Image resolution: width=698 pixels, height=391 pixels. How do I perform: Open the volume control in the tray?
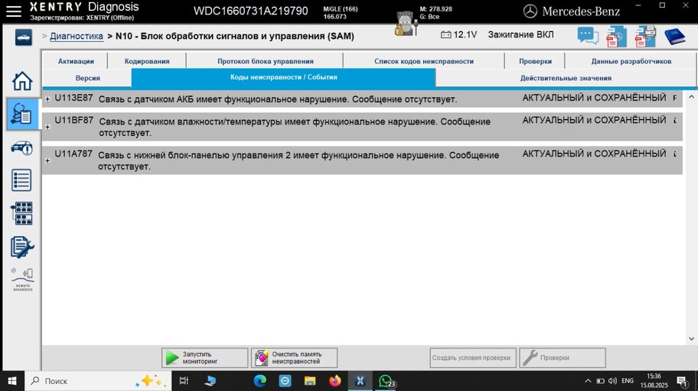(613, 381)
